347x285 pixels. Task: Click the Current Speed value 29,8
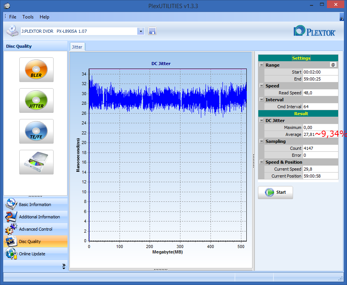pyautogui.click(x=320, y=169)
